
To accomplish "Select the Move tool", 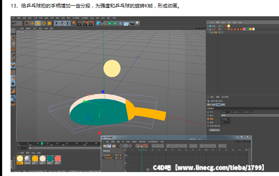I will [32, 23].
